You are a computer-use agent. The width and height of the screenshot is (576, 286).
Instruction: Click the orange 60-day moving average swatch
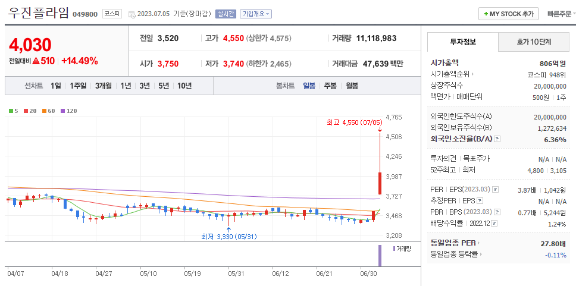click(43, 111)
